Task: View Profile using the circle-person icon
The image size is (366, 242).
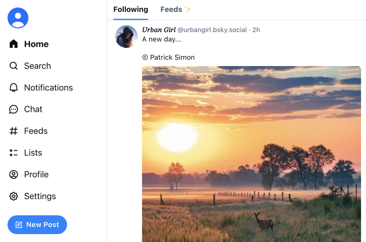Action: [x=13, y=175]
